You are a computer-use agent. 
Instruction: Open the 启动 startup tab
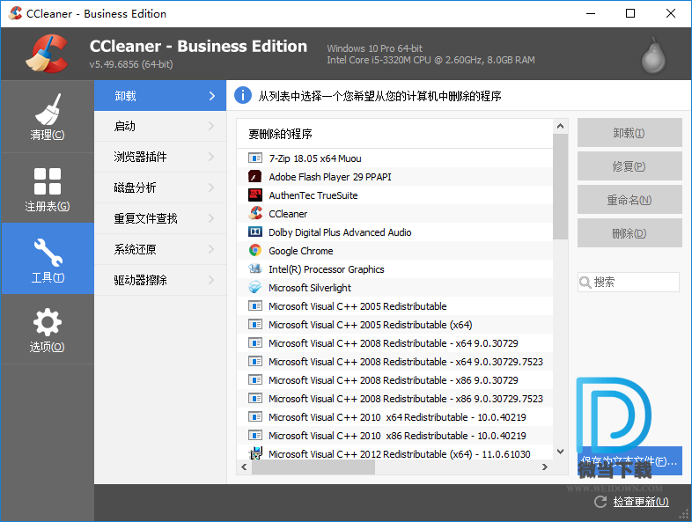tap(160, 126)
